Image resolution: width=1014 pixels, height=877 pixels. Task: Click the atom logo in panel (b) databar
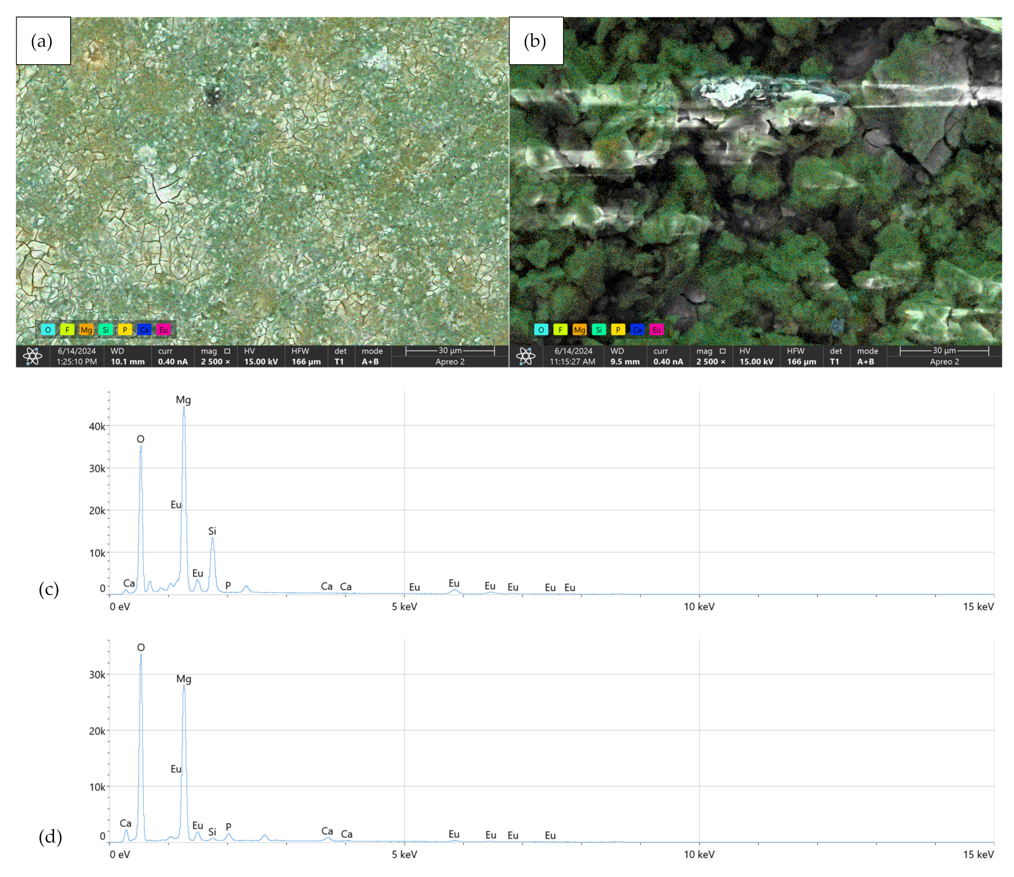click(525, 356)
